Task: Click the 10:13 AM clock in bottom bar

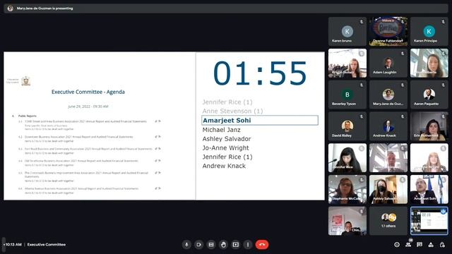Action: [13, 245]
